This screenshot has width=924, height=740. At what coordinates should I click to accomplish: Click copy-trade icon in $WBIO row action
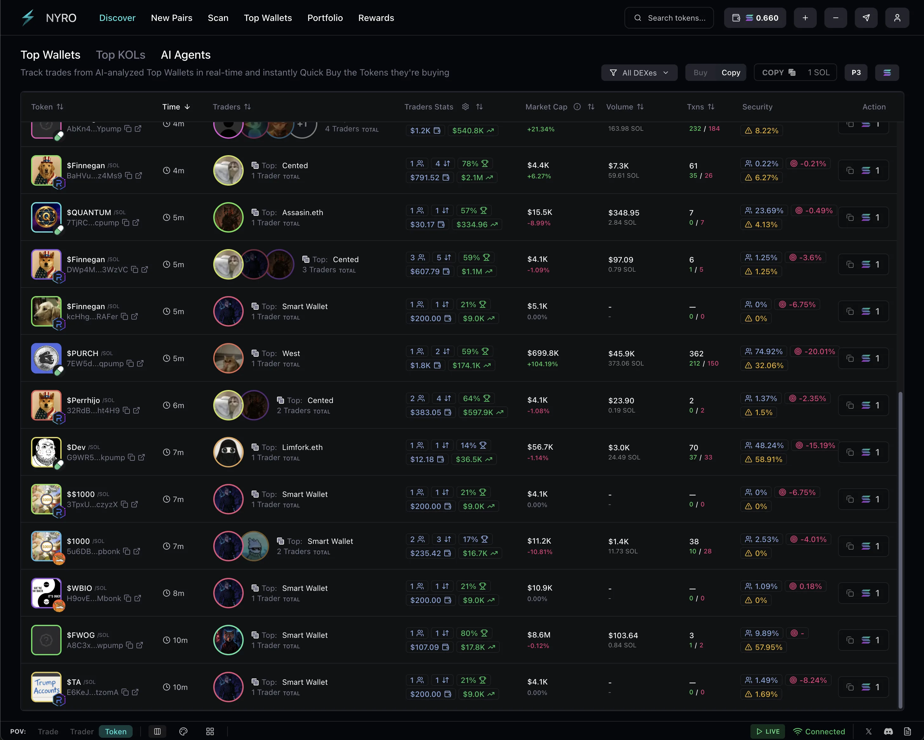pos(850,593)
